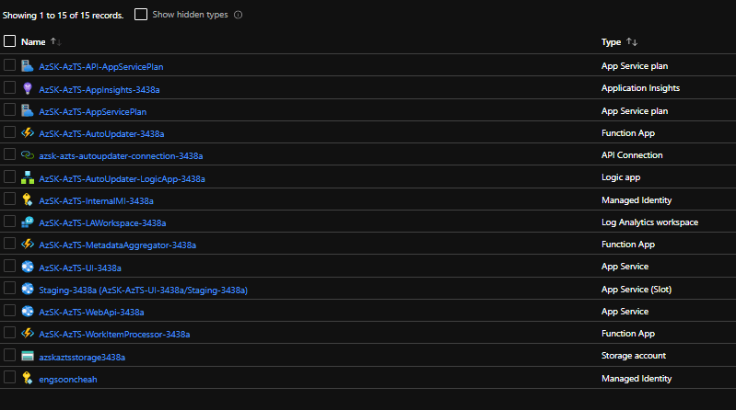This screenshot has width=736, height=410.
Task: Click the records count text at top
Action: (63, 16)
